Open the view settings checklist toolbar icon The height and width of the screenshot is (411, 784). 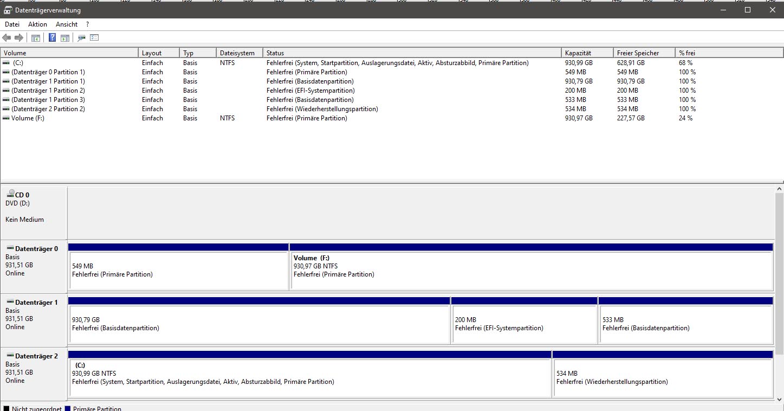(94, 38)
